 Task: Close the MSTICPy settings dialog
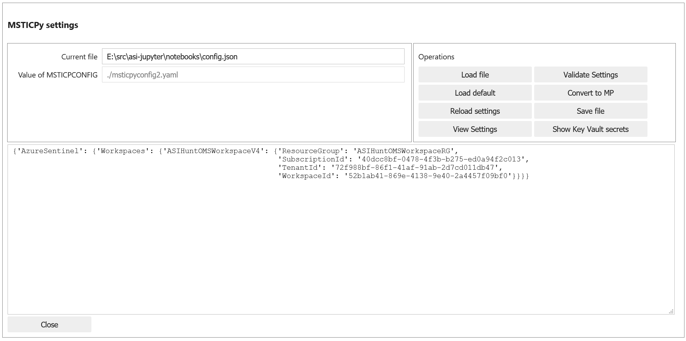49,324
